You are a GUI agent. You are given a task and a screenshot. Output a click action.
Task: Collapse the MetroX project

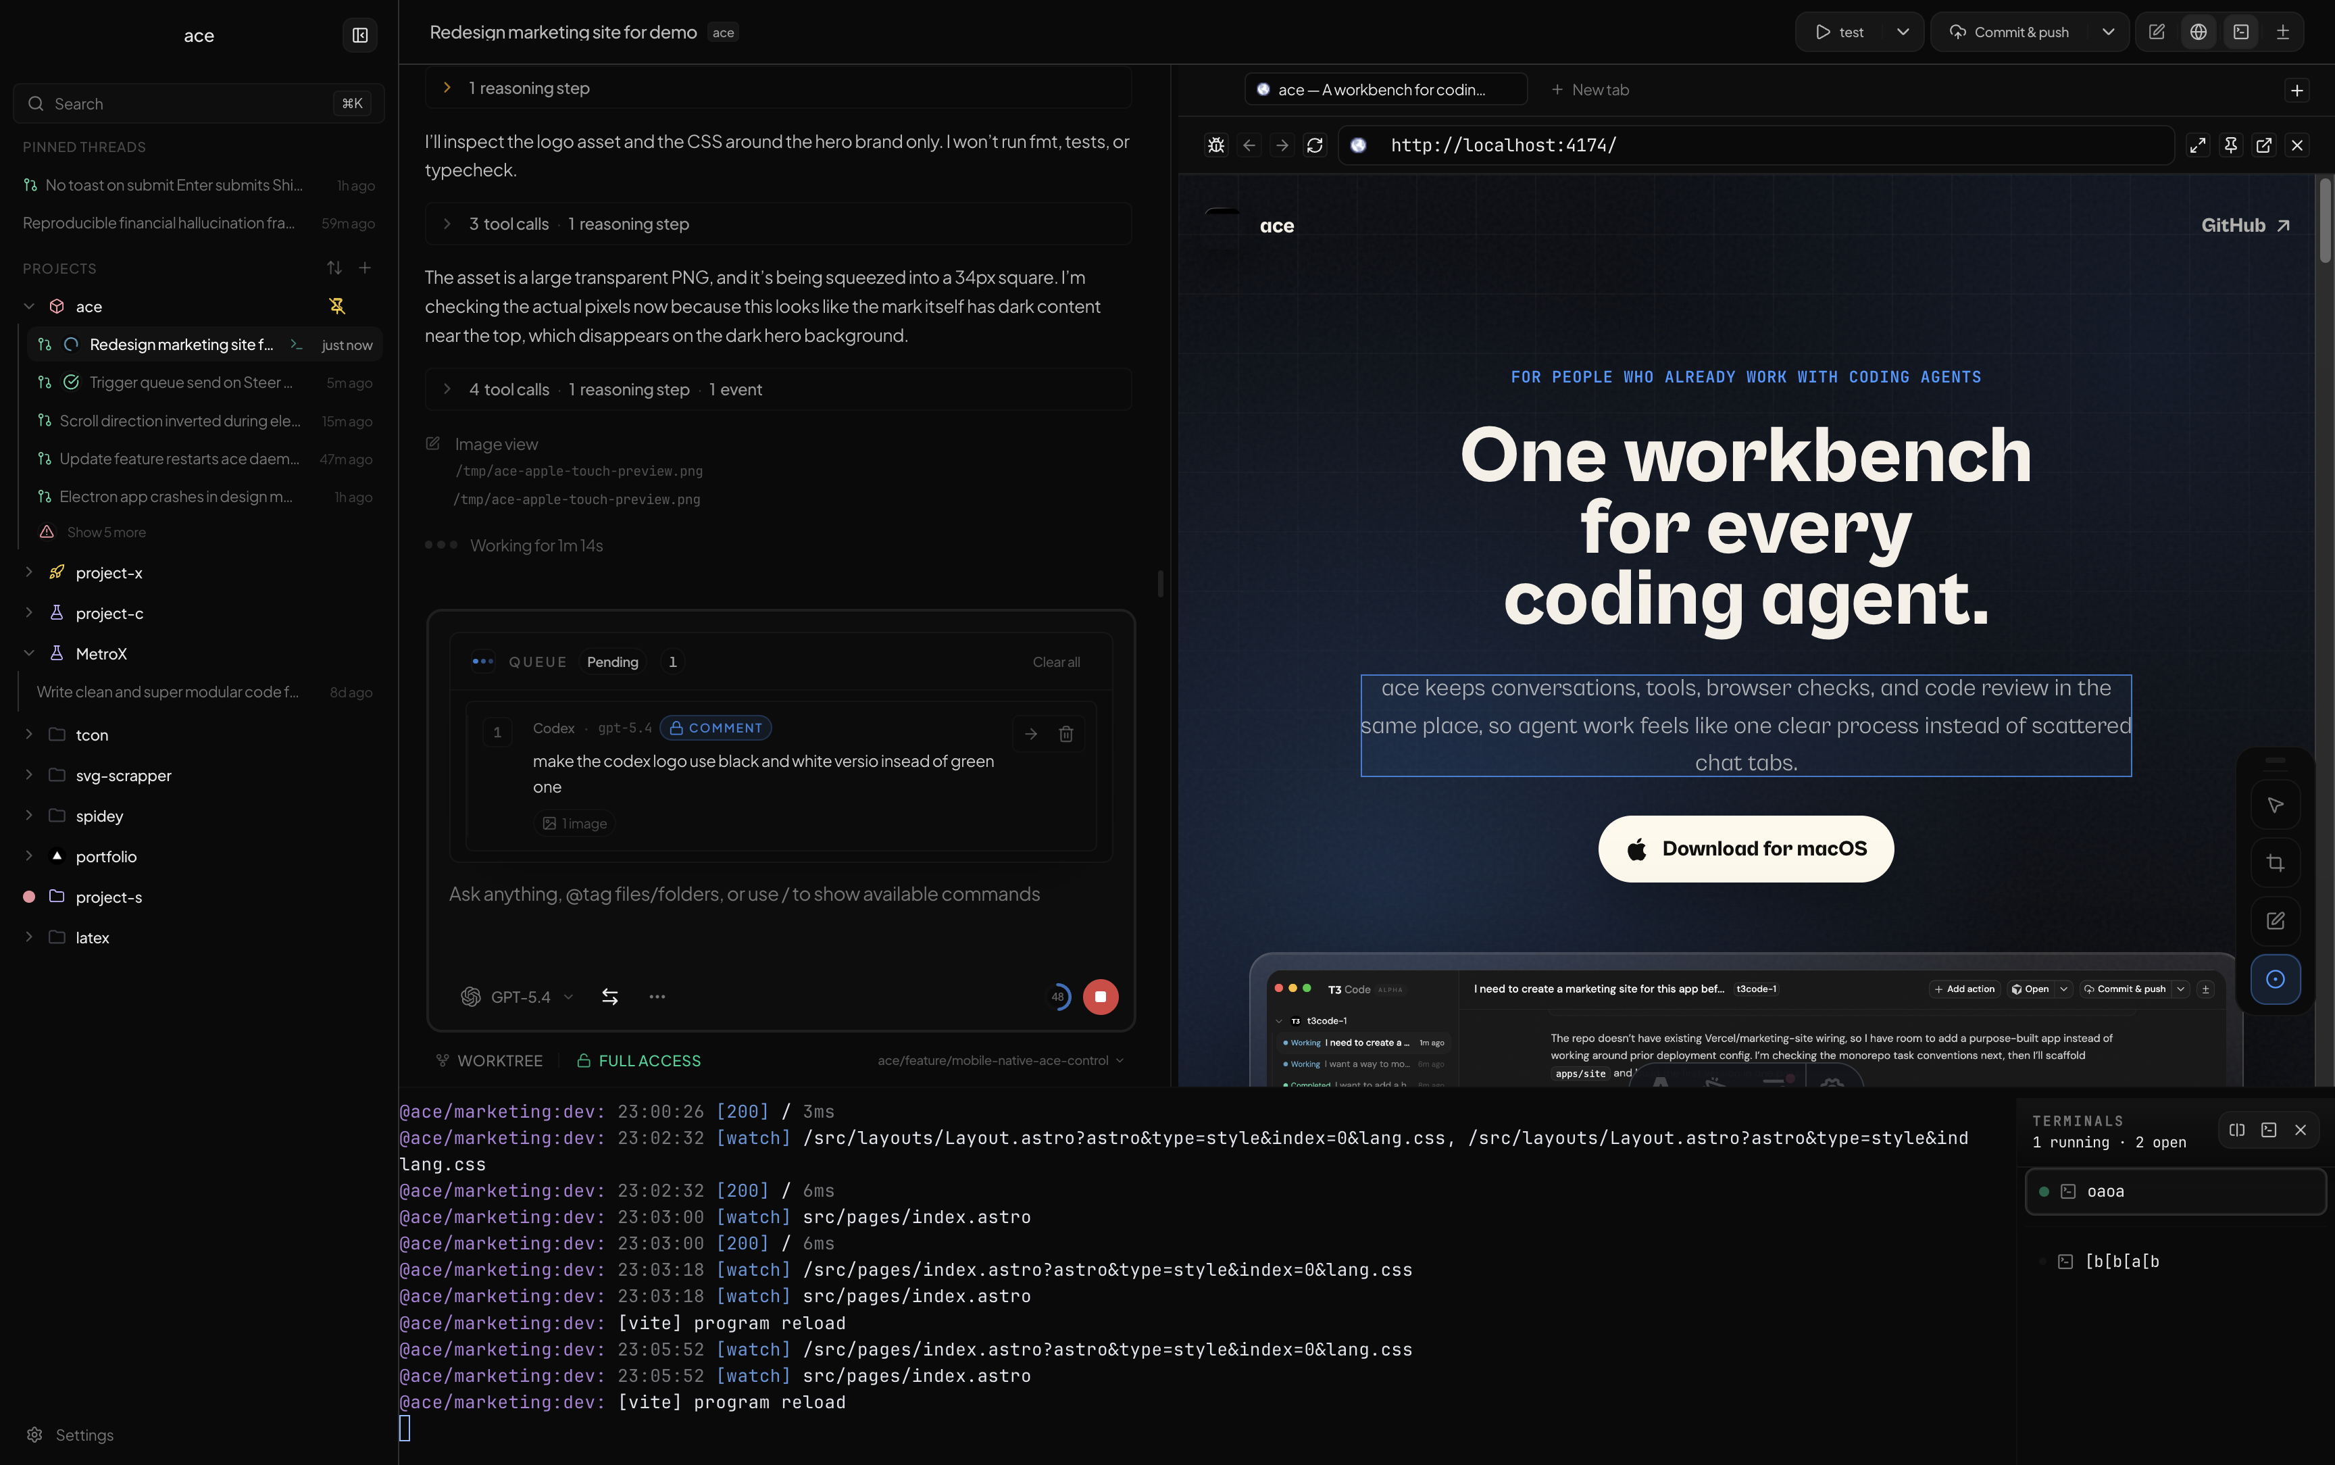pyautogui.click(x=29, y=654)
